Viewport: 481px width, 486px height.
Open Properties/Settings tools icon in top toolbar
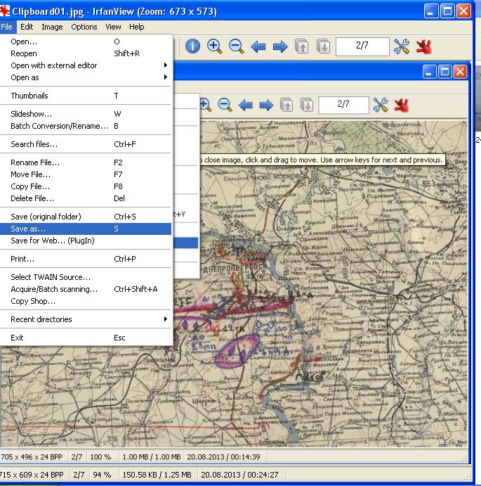(x=401, y=47)
